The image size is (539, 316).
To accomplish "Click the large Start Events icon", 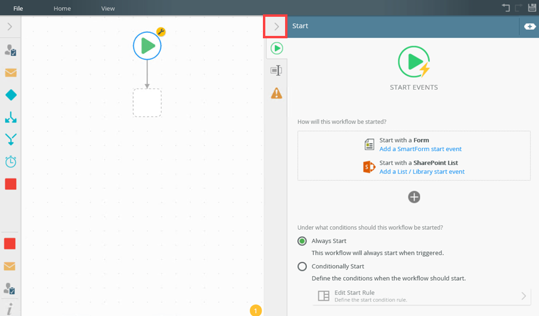I will (414, 62).
